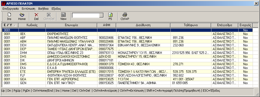This screenshot has width=260, height=97.
Task: Click code cell FLF
Action: 32,75
